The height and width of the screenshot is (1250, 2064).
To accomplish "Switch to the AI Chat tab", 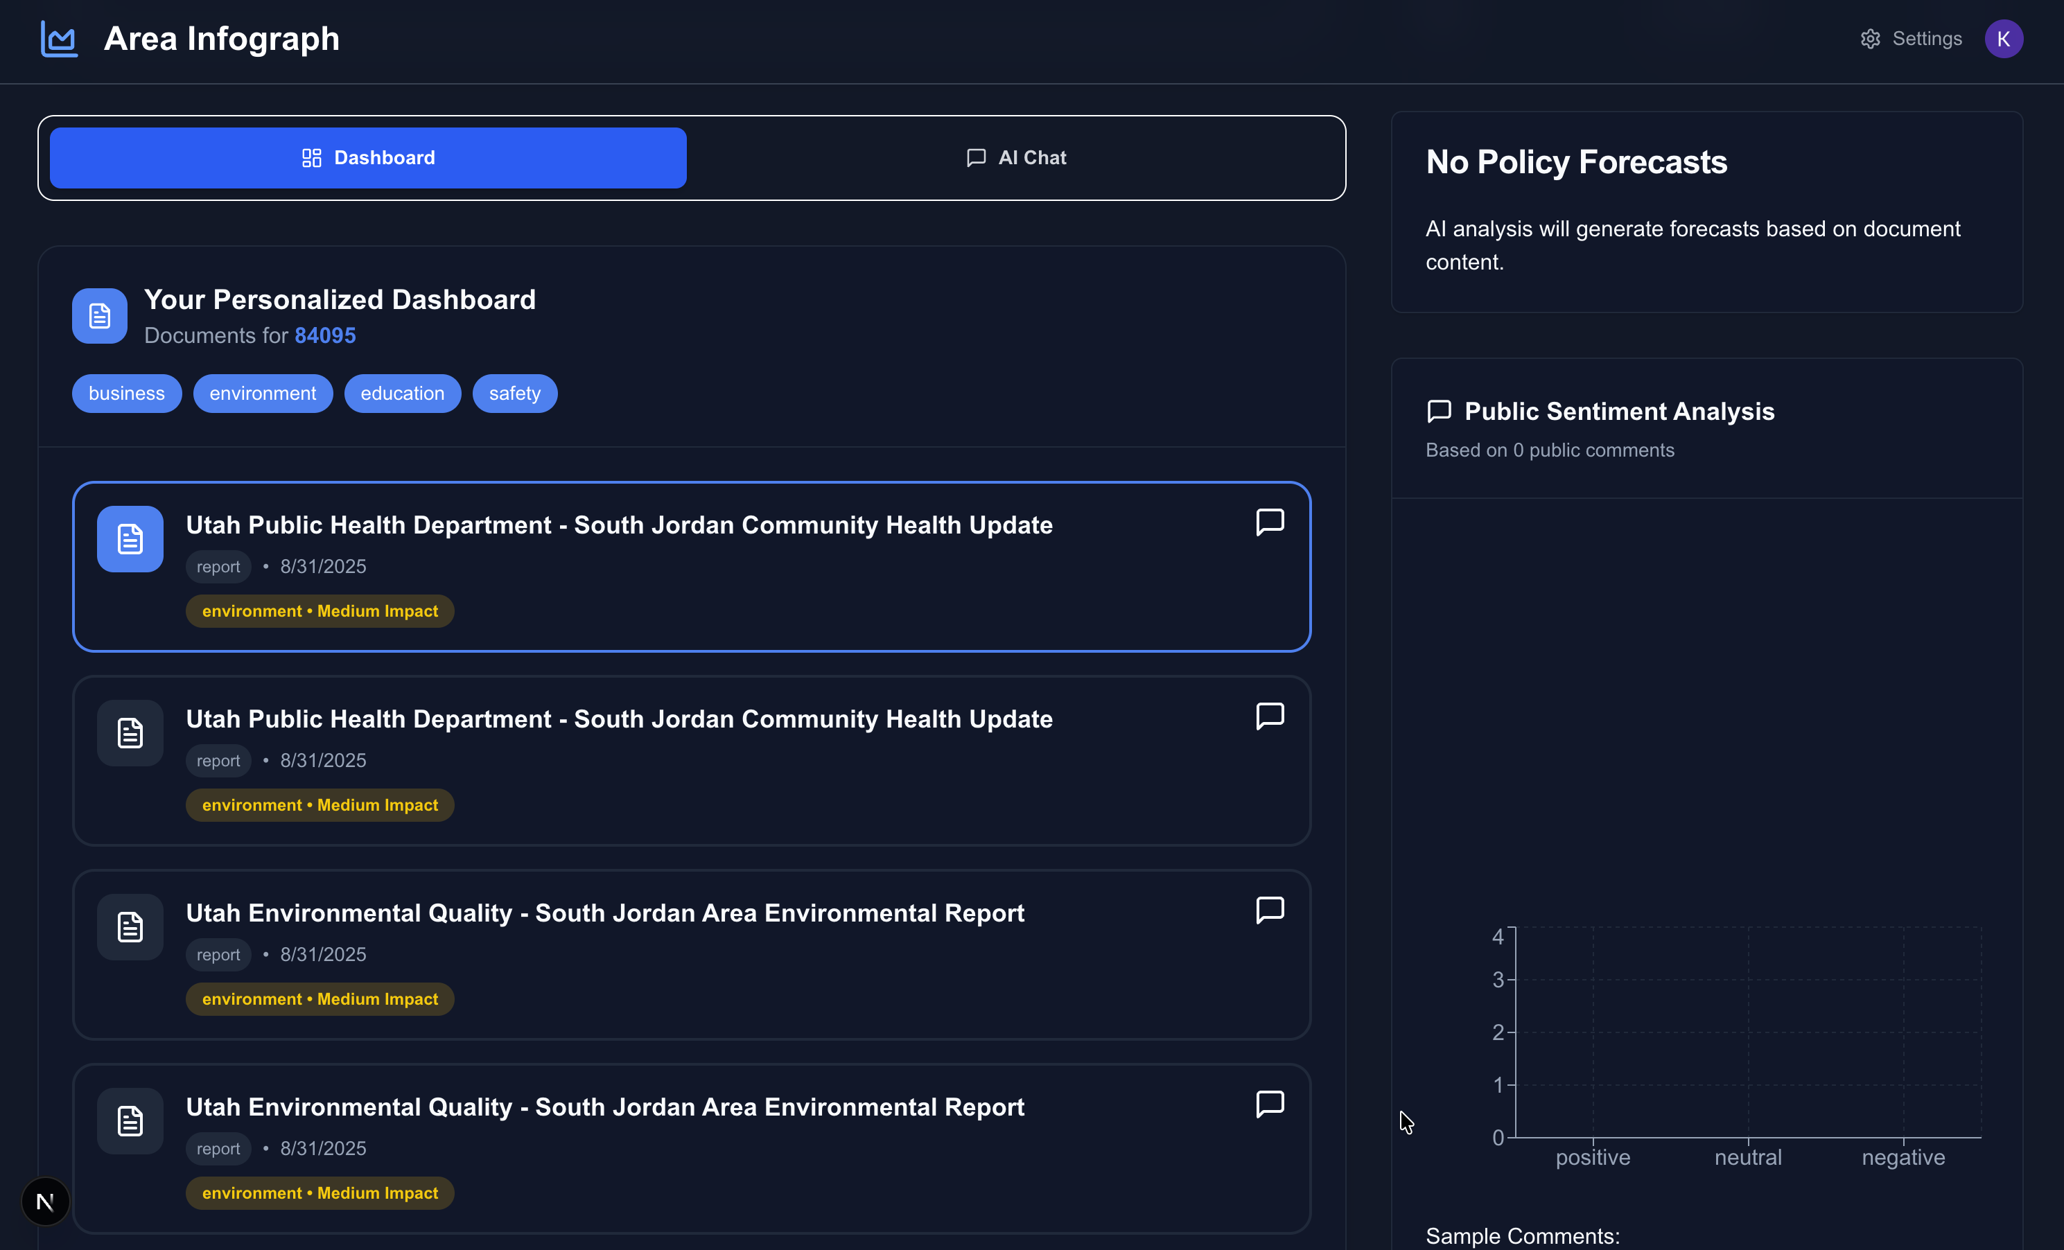I will [1015, 157].
